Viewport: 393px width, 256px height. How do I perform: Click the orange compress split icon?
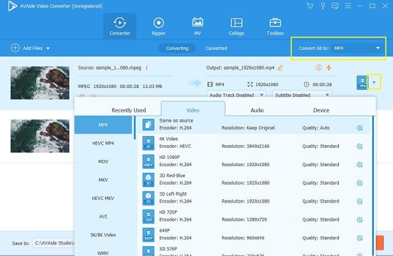[329, 68]
